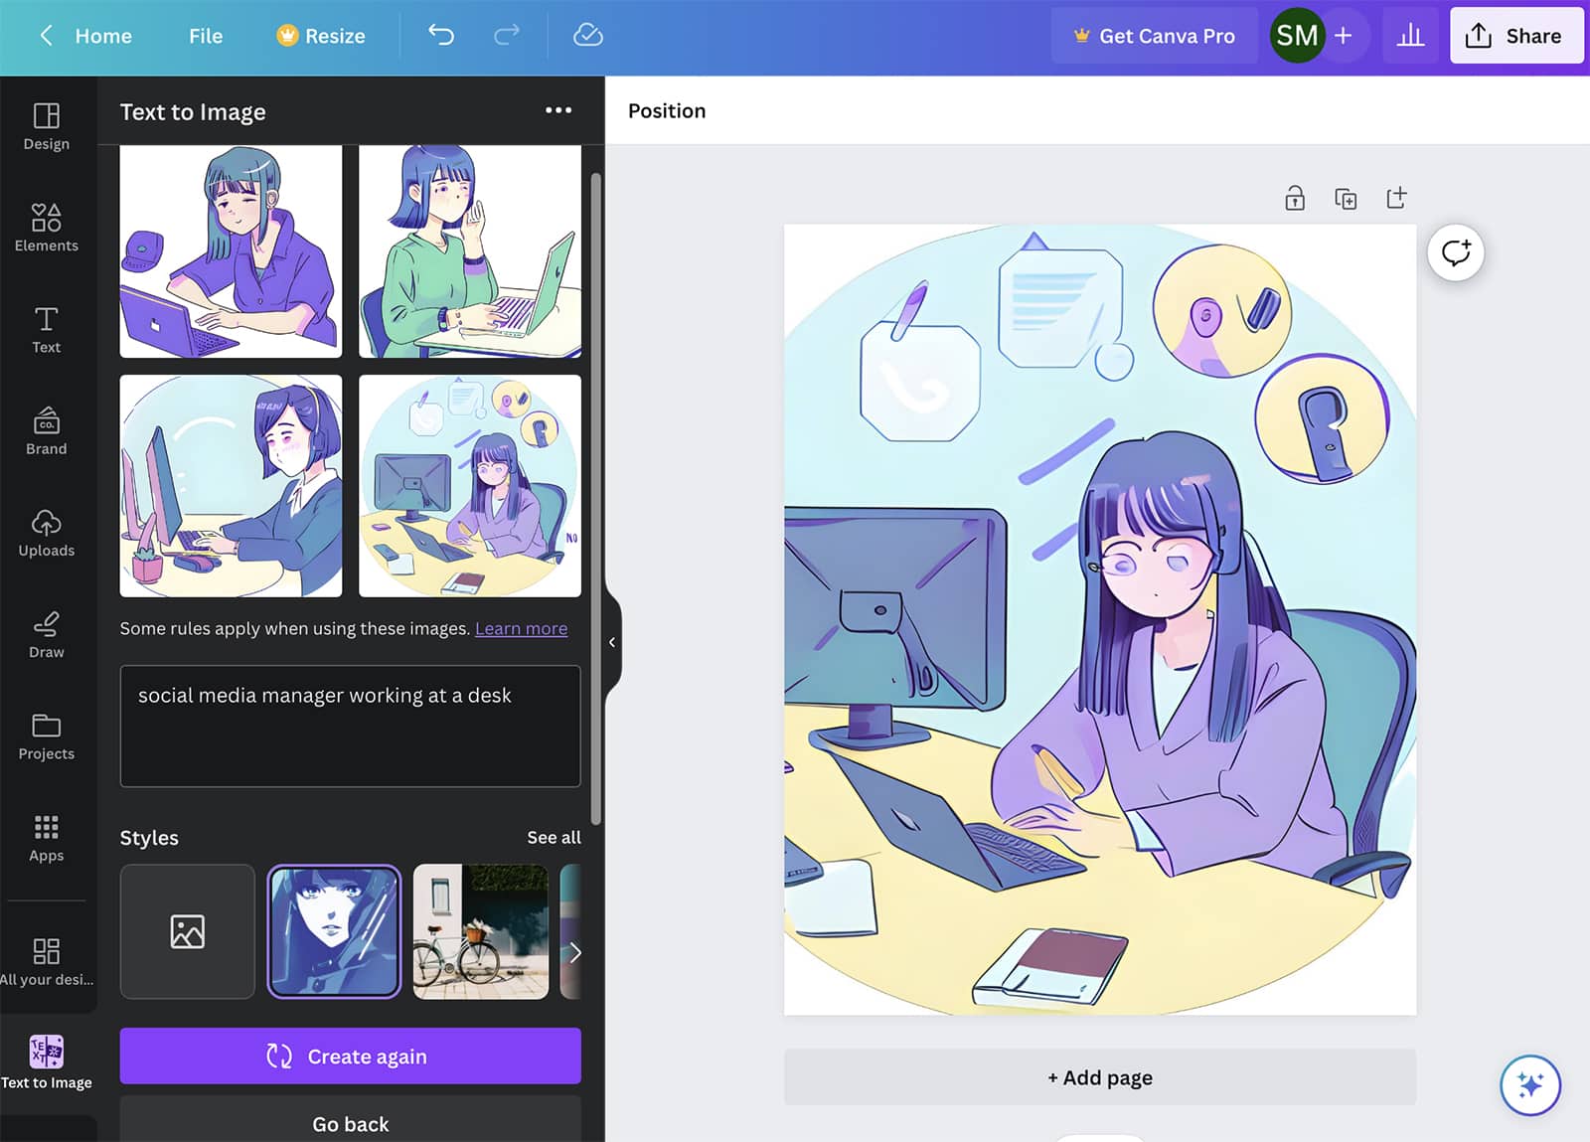Select the generated image with purple laptop

click(232, 251)
